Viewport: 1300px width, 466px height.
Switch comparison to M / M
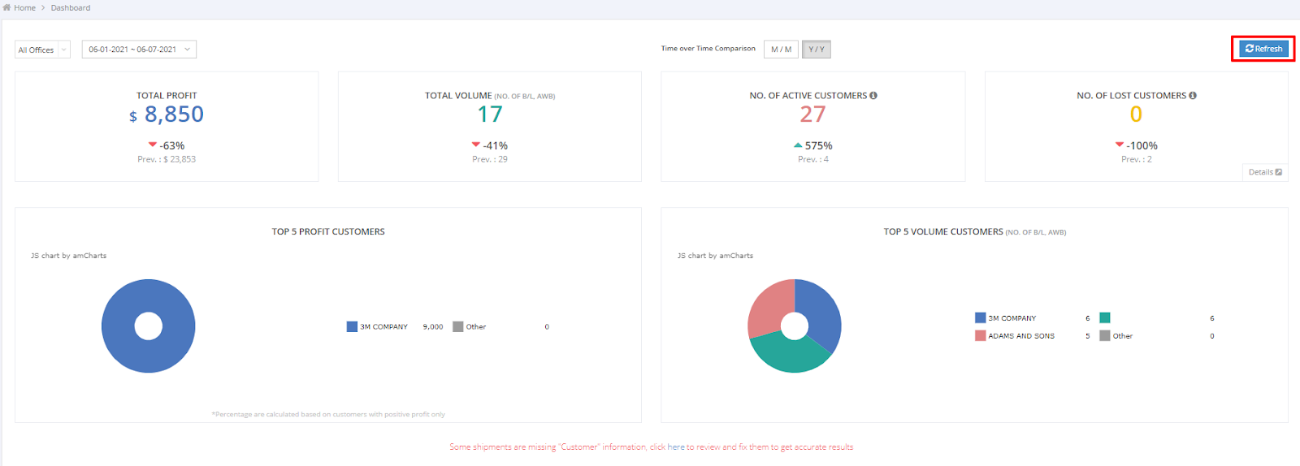[x=781, y=50]
